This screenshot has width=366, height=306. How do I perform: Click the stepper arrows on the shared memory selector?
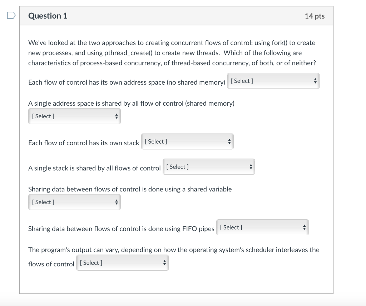pos(117,116)
